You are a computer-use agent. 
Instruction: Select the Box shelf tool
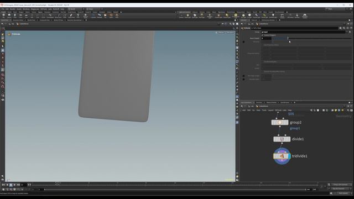coord(3,15)
